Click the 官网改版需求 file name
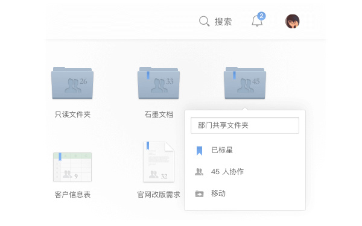362x226 pixels. pyautogui.click(x=159, y=195)
